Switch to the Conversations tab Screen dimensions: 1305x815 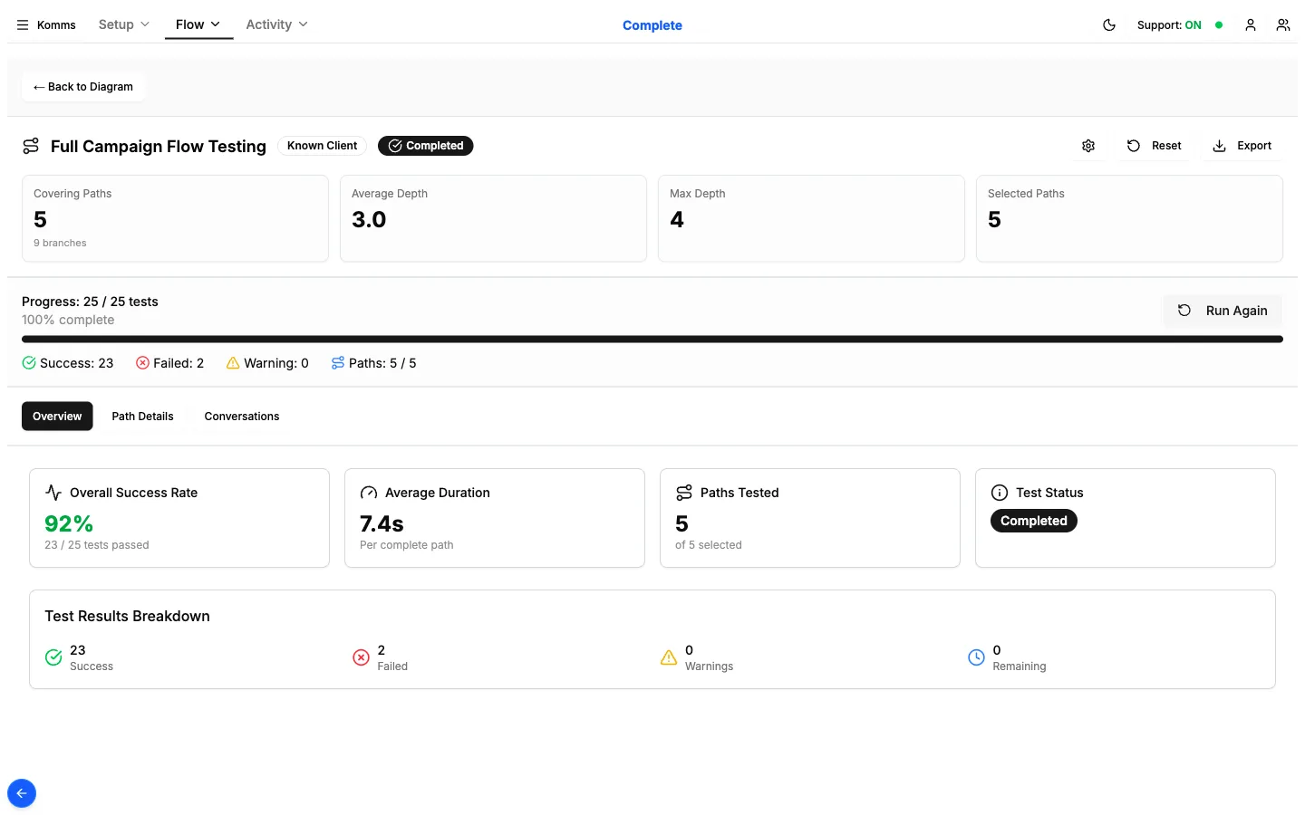point(242,417)
